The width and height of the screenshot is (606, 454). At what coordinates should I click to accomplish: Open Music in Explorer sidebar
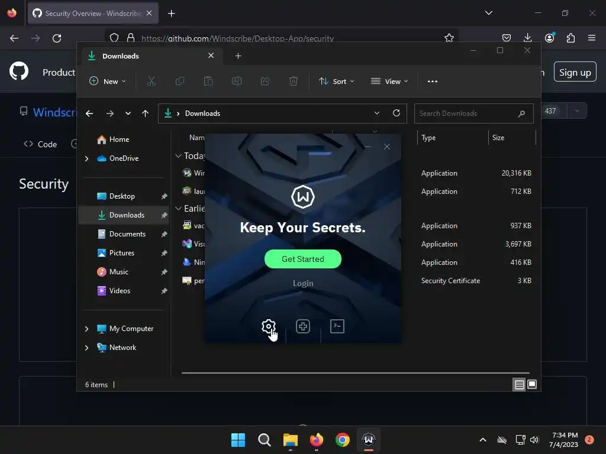pyautogui.click(x=118, y=272)
